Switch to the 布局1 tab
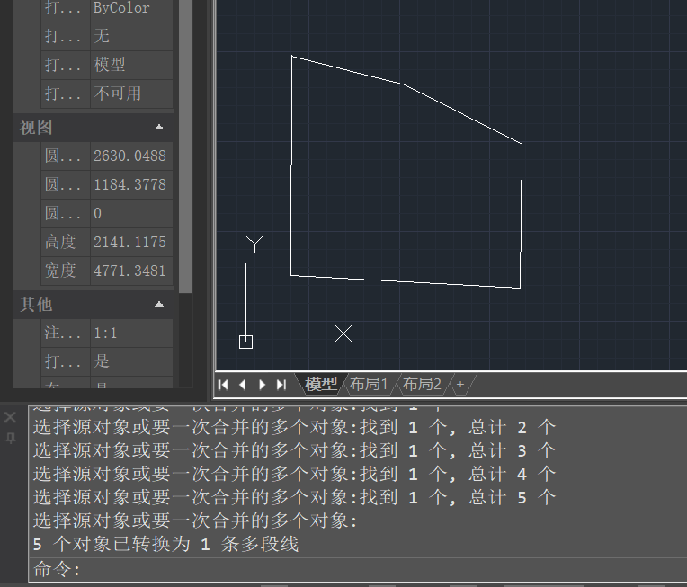The image size is (687, 587). [x=369, y=385]
